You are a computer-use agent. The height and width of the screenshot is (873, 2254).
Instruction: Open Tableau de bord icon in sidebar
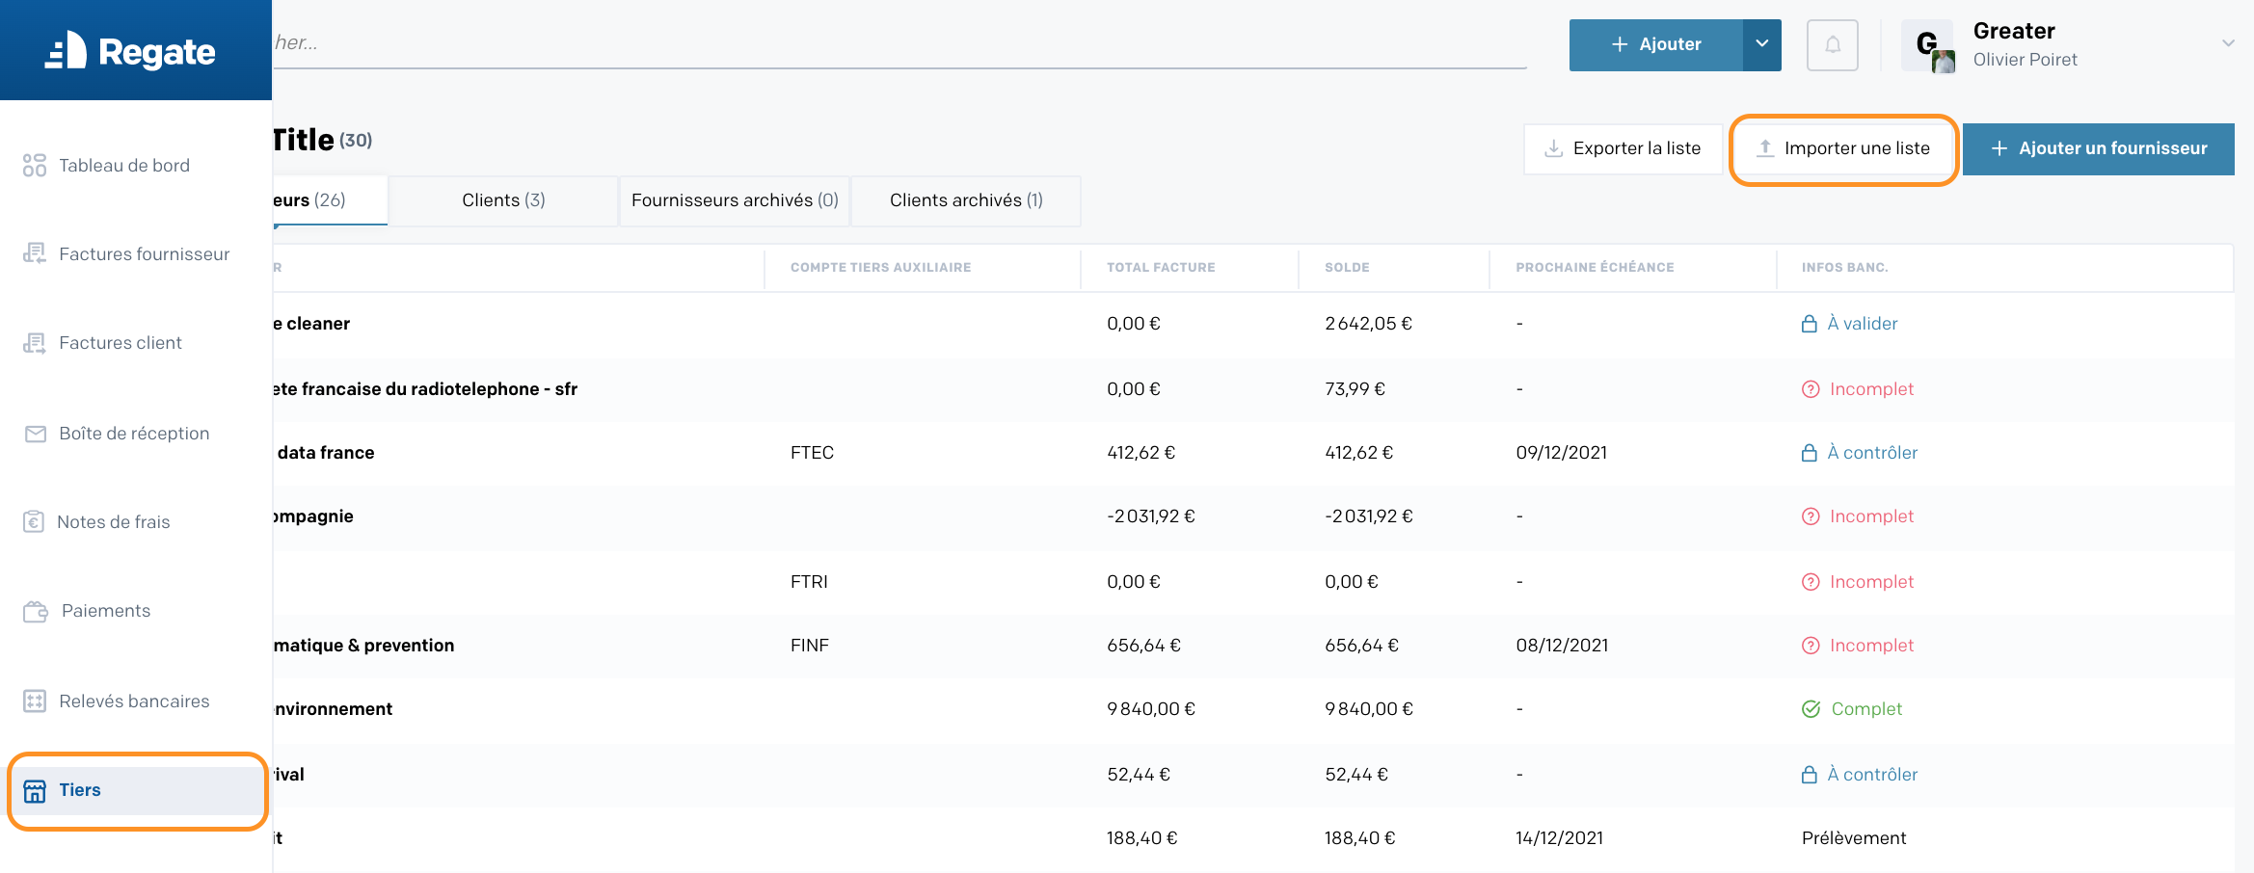coord(35,165)
